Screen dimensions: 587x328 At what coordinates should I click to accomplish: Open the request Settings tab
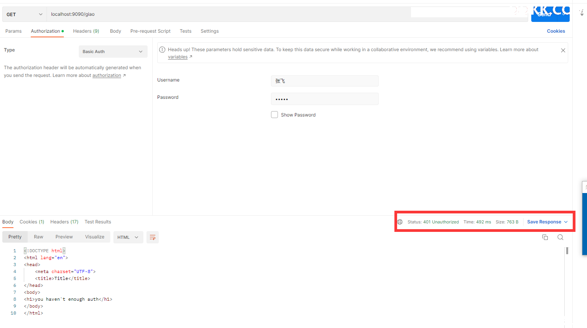(210, 31)
